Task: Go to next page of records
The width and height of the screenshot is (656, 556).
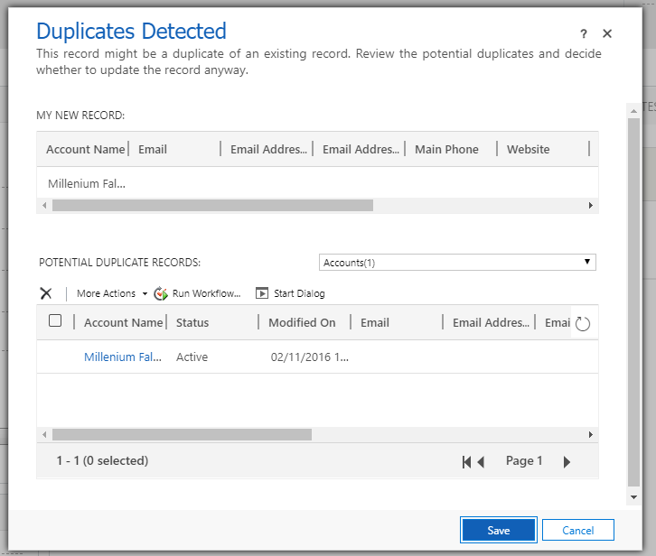Action: 567,462
